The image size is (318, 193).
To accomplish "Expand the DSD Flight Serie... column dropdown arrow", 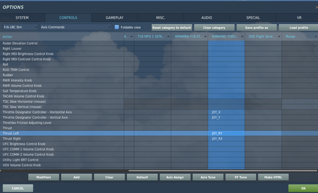I will 279,37.
